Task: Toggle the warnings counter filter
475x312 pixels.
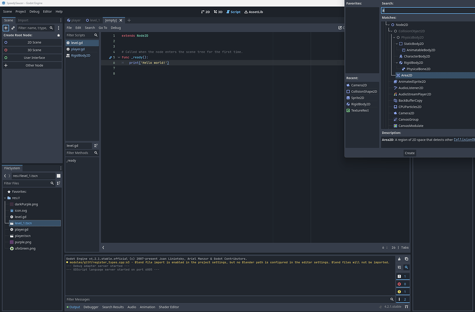Action: (x=402, y=291)
